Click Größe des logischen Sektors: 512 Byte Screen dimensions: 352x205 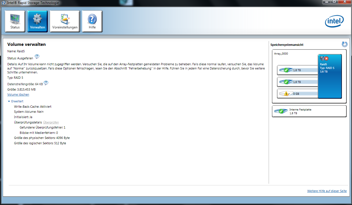pyautogui.click(x=40, y=143)
